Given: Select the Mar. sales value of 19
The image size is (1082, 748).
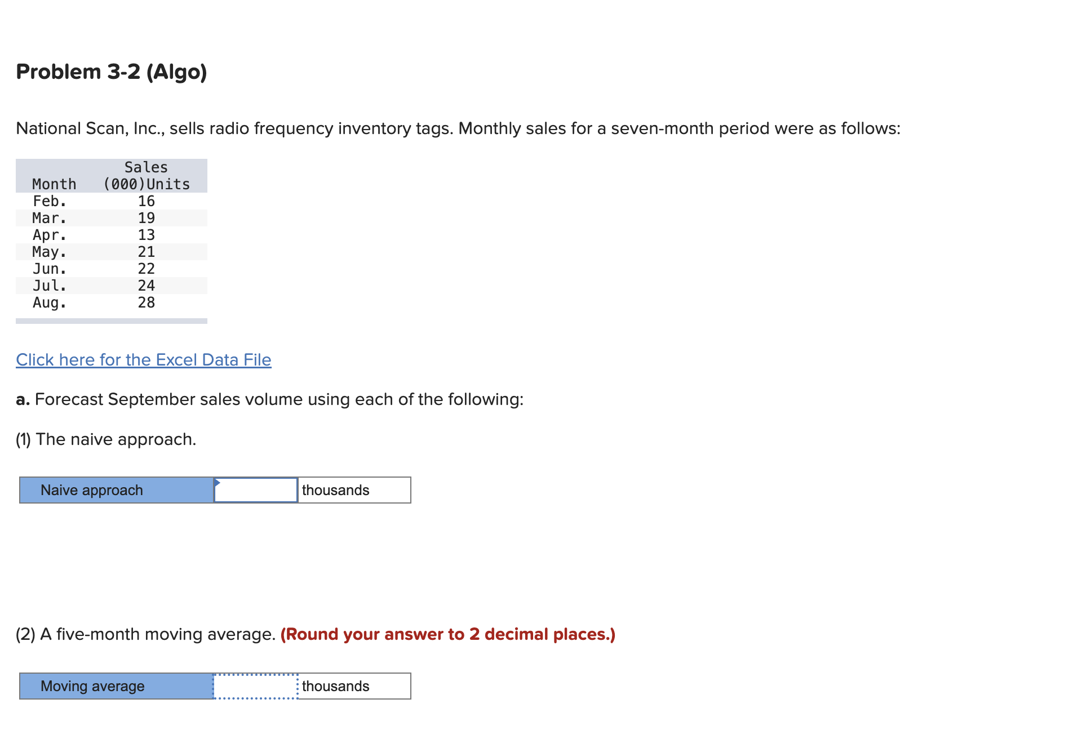Looking at the screenshot, I should coord(148,217).
